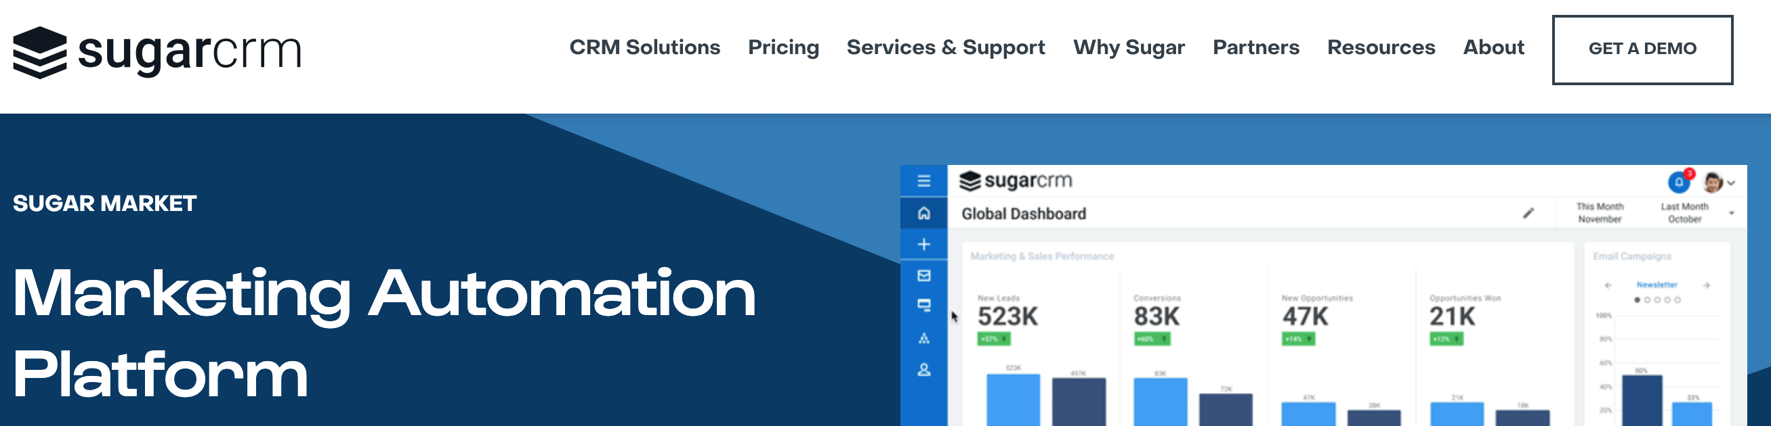
Task: Open the CRM Solutions menu
Action: click(645, 47)
